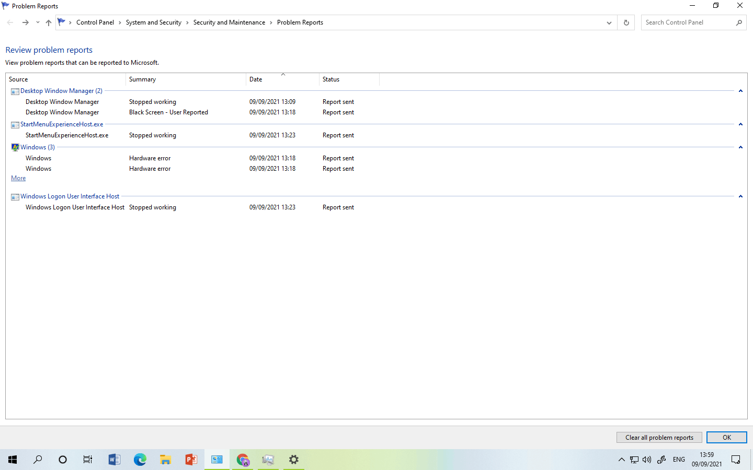Image resolution: width=753 pixels, height=470 pixels.
Task: Click the refresh icon beside the address bar
Action: (x=626, y=22)
